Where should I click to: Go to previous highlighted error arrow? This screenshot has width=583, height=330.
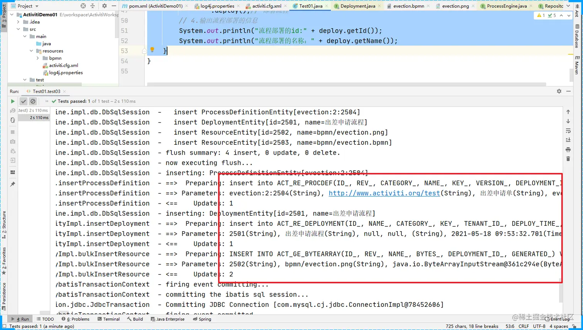[561, 15]
